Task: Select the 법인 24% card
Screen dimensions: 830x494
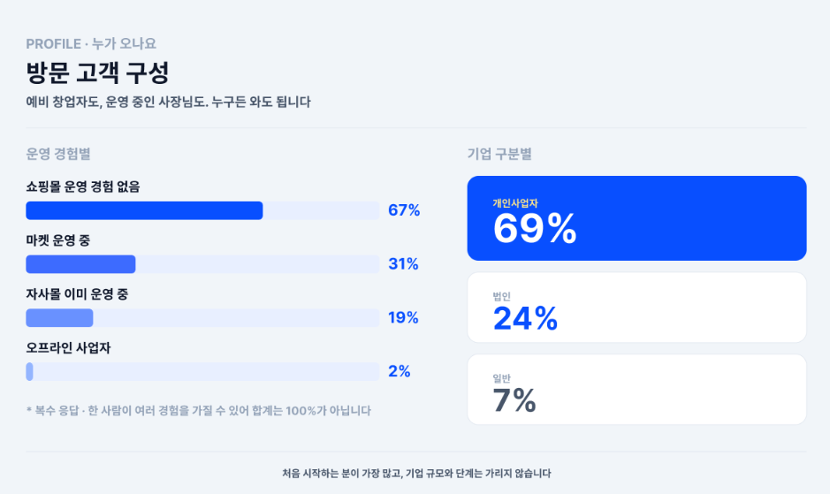Action: point(636,308)
